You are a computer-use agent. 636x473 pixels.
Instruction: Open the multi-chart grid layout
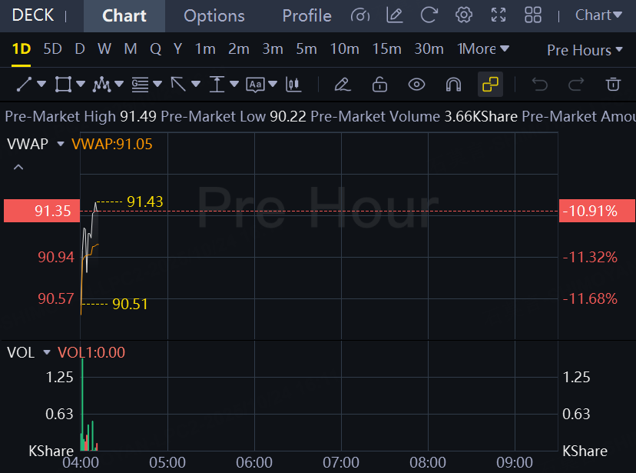click(x=533, y=15)
